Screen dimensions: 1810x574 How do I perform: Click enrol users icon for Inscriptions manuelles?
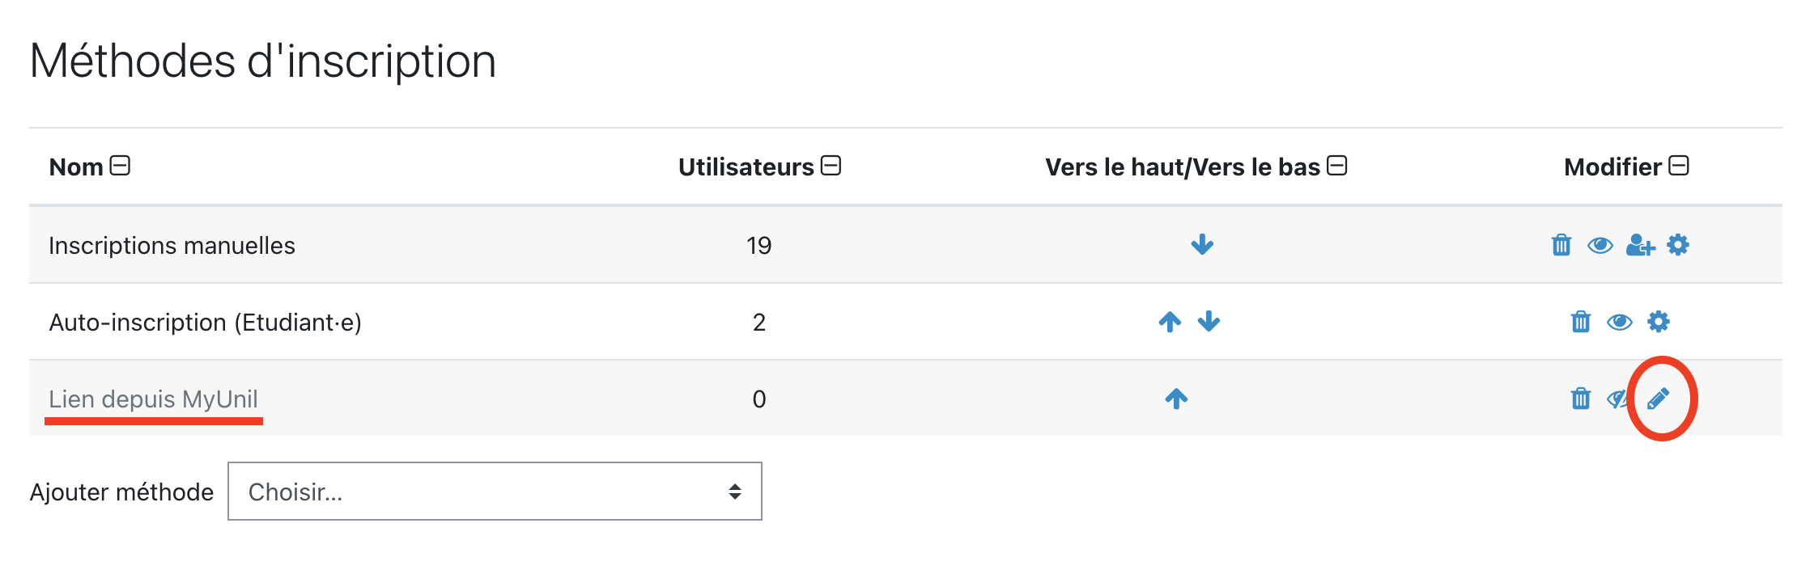pos(1640,245)
